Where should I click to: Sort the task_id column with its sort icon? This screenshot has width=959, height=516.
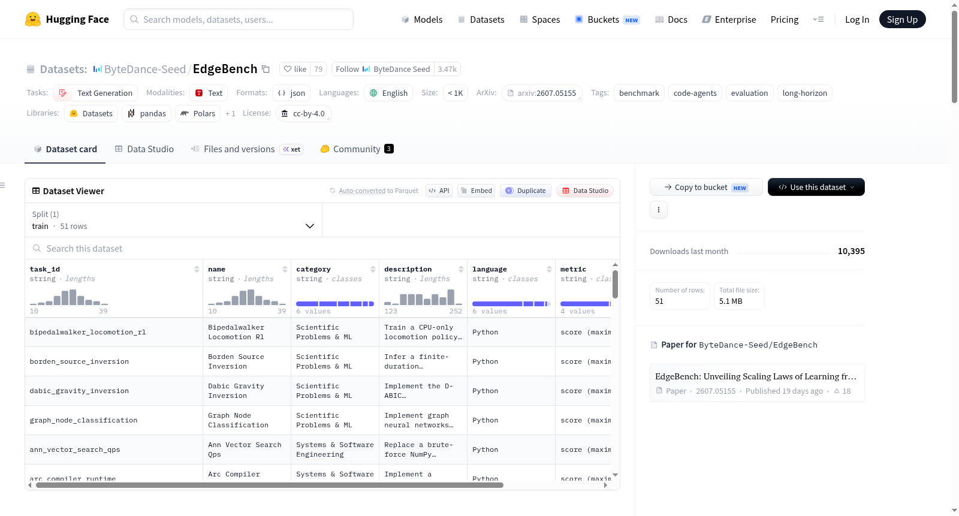click(x=197, y=269)
